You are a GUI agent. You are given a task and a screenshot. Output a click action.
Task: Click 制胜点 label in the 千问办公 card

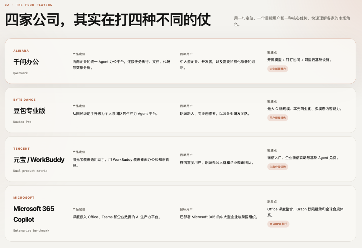coord(272,52)
